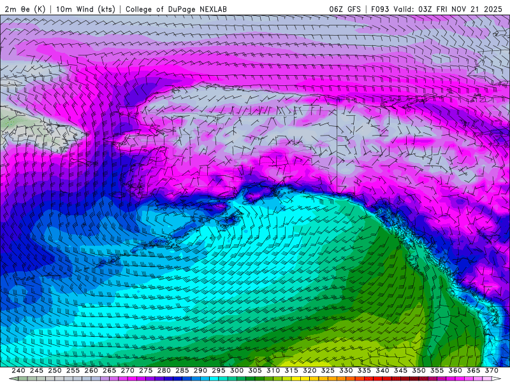The width and height of the screenshot is (510, 382).
Task: Click the 295 value on the legend
Action: 219,371
